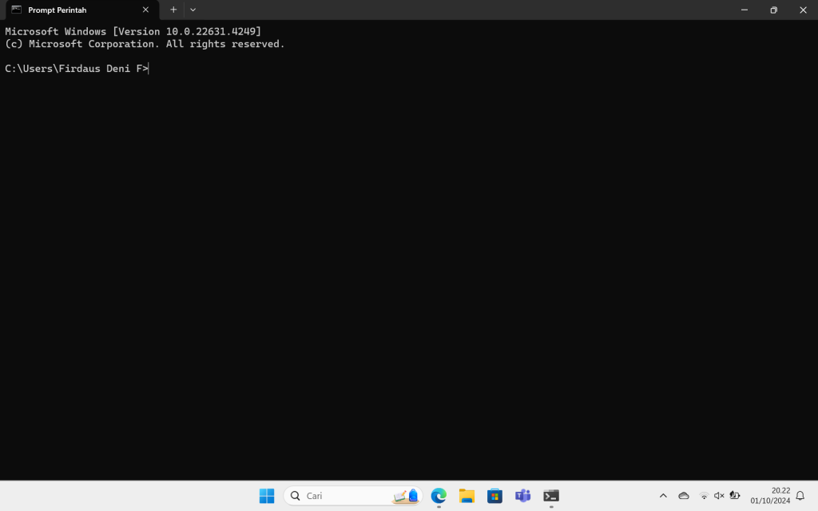Open Wi-Fi network settings in tray

tap(704, 496)
